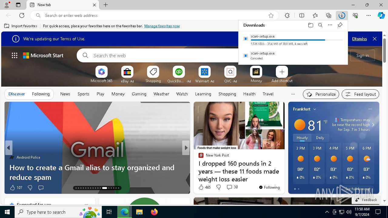Open Edge Settings and more menu
Viewport: 388px width, 218px height.
[x=369, y=15]
